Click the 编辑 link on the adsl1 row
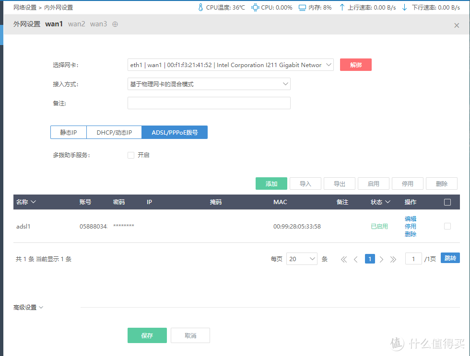The height and width of the screenshot is (356, 470). click(411, 218)
